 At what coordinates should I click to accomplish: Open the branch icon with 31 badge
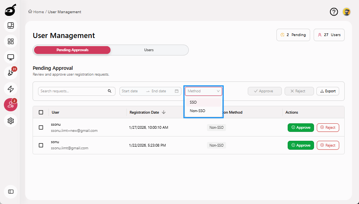(x=11, y=73)
